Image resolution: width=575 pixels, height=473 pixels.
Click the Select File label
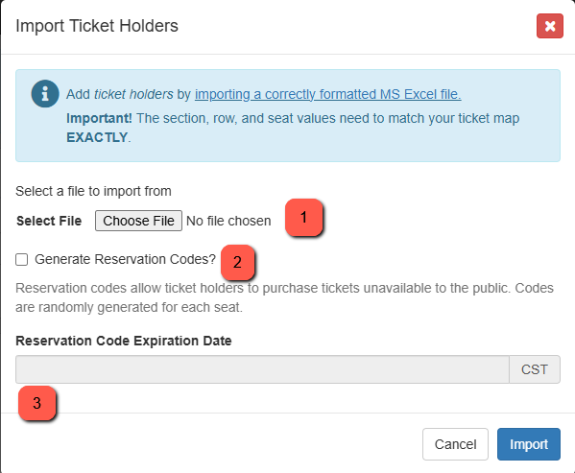pos(49,221)
